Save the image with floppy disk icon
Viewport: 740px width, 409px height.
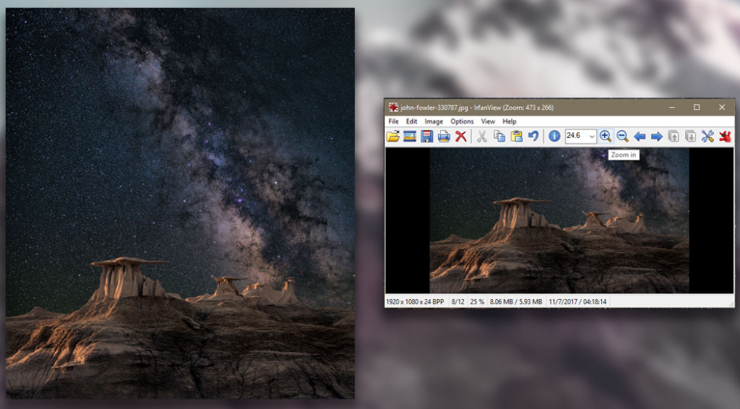tap(427, 136)
